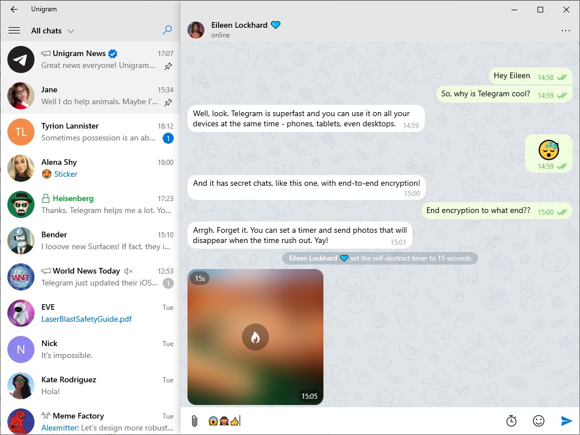Click the muted speaker icon on World News Today

click(x=129, y=271)
